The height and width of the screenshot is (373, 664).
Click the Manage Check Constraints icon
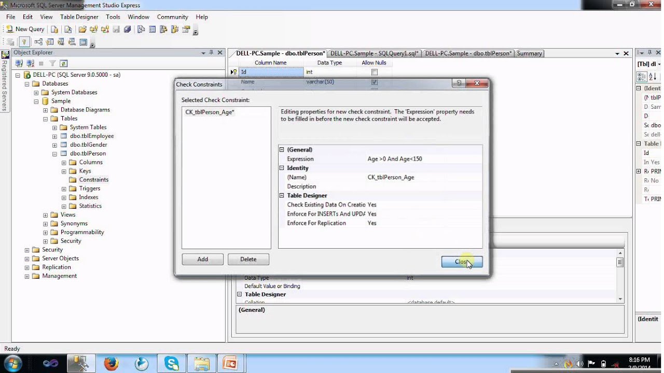(83, 42)
